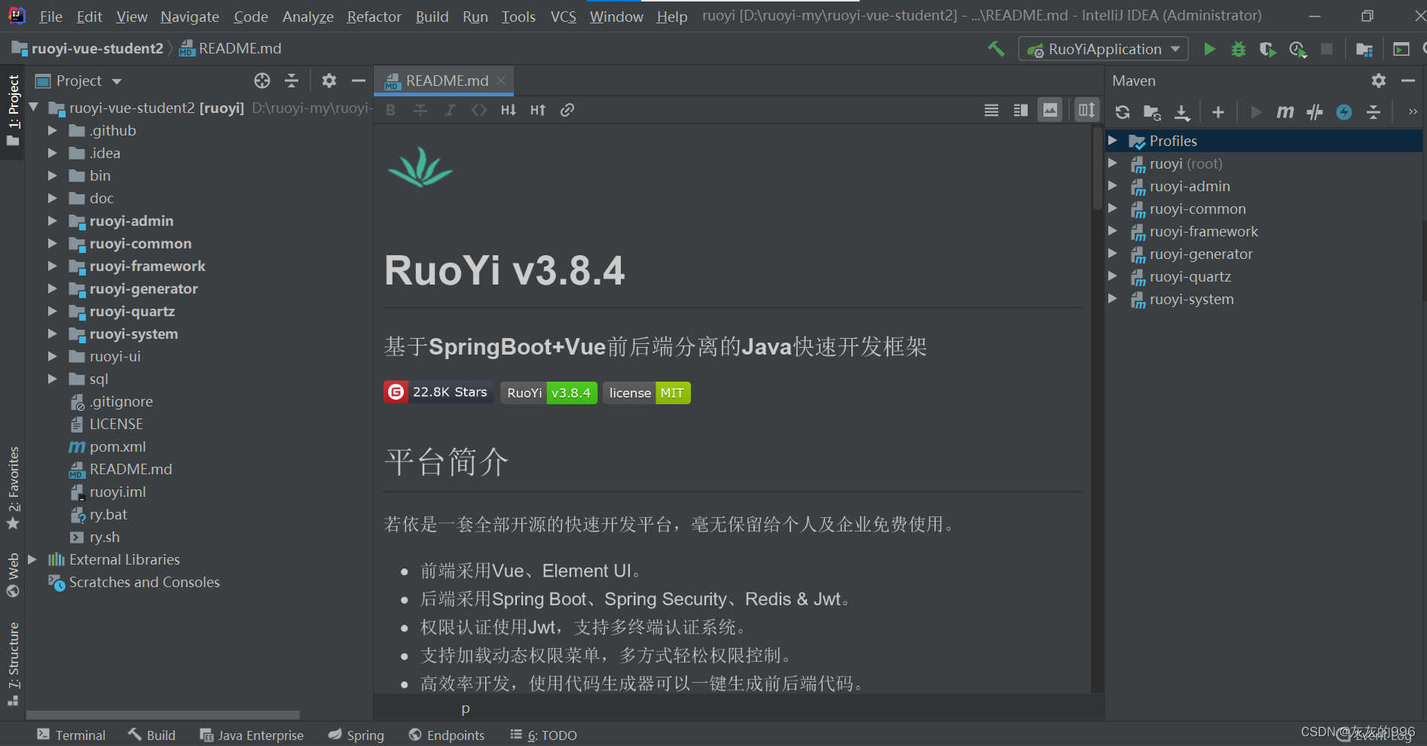Reimport all Maven projects
Viewport: 1427px width, 746px height.
click(x=1123, y=112)
